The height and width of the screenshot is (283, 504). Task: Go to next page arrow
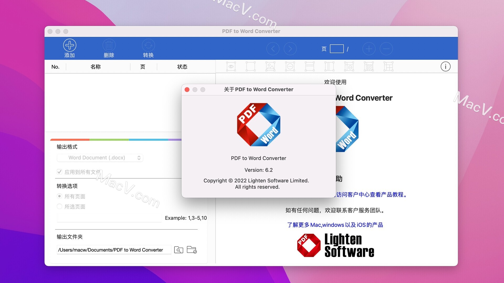pos(290,49)
